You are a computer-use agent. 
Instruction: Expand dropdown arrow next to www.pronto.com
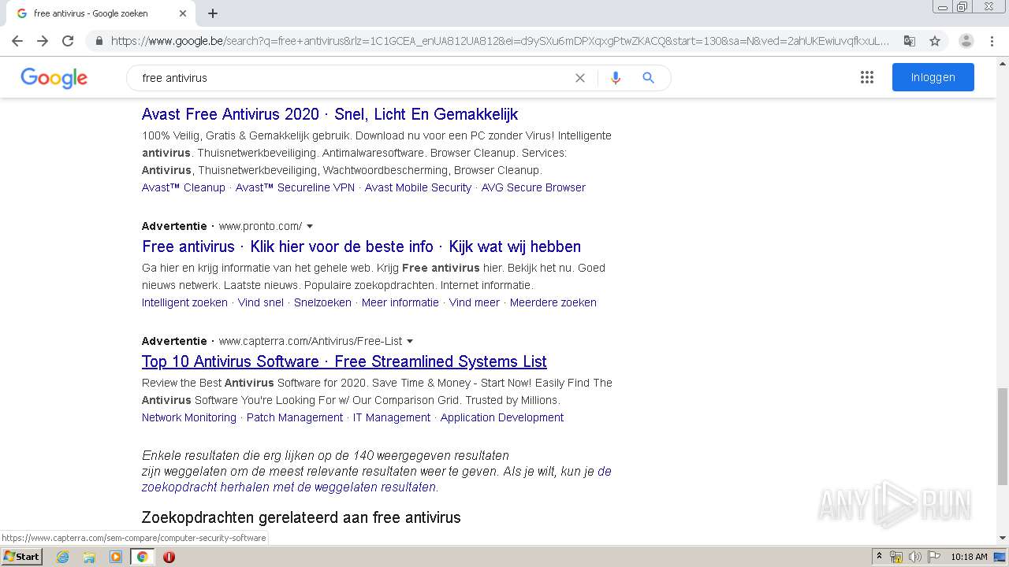coord(310,226)
